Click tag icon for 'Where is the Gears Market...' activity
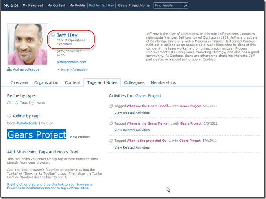The height and width of the screenshot is (199, 266). point(111,123)
